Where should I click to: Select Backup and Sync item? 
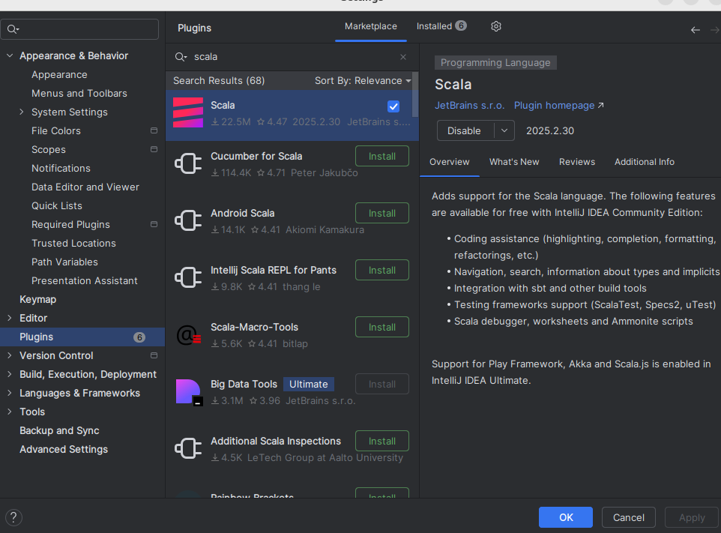tap(59, 430)
